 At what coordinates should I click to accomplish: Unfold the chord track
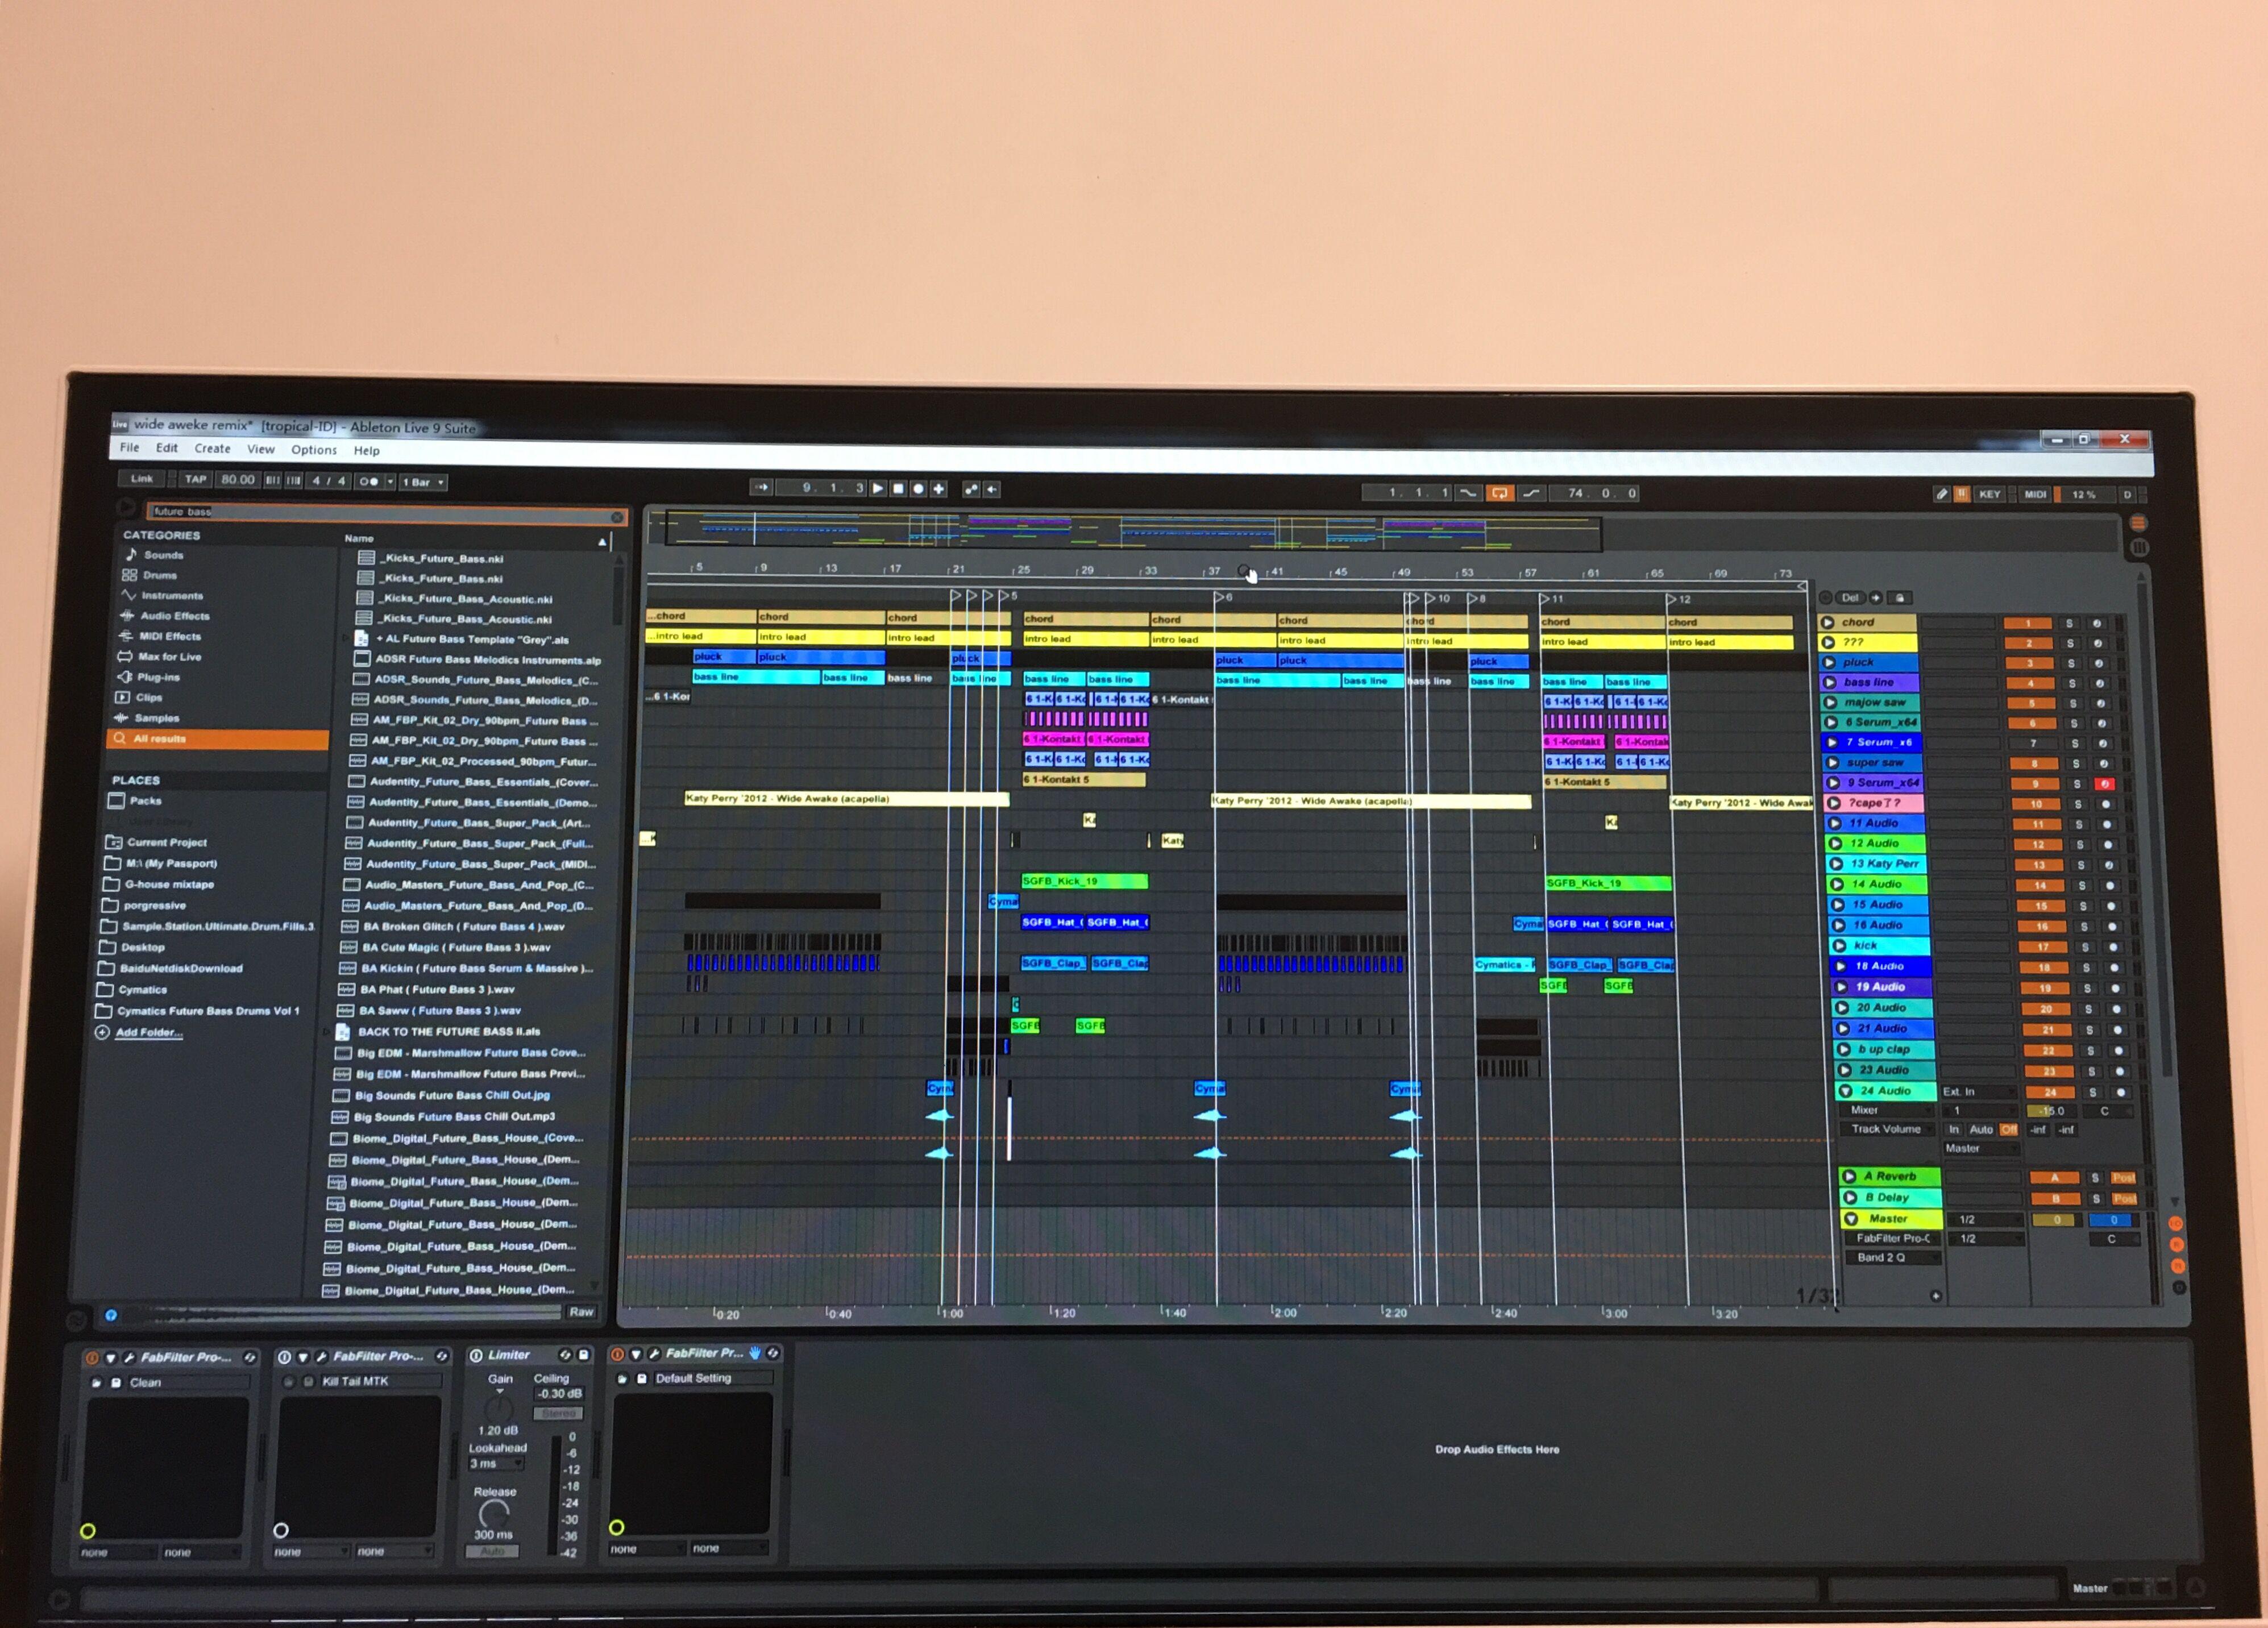[x=1828, y=622]
